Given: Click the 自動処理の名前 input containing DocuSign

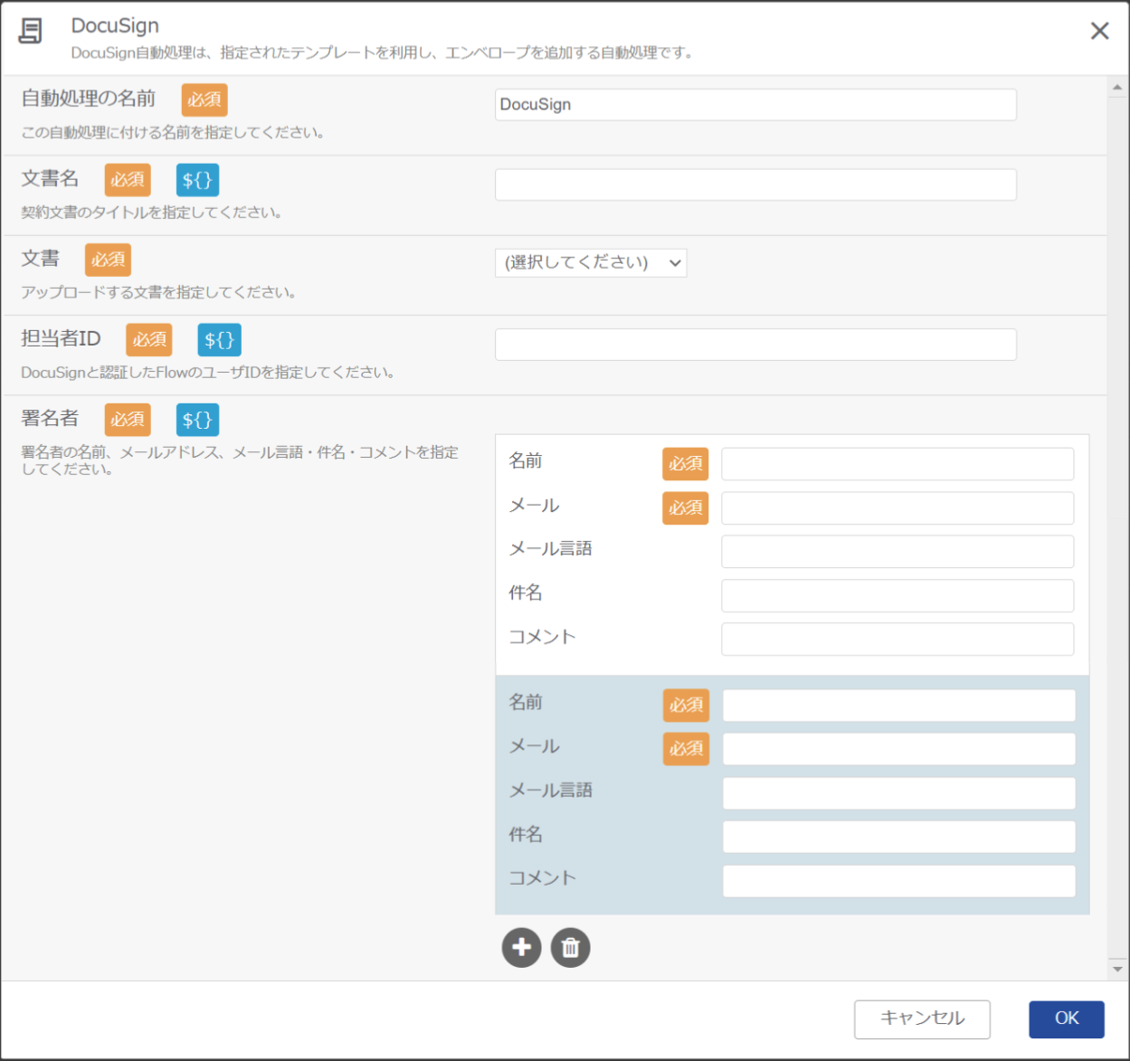Looking at the screenshot, I should 755,105.
